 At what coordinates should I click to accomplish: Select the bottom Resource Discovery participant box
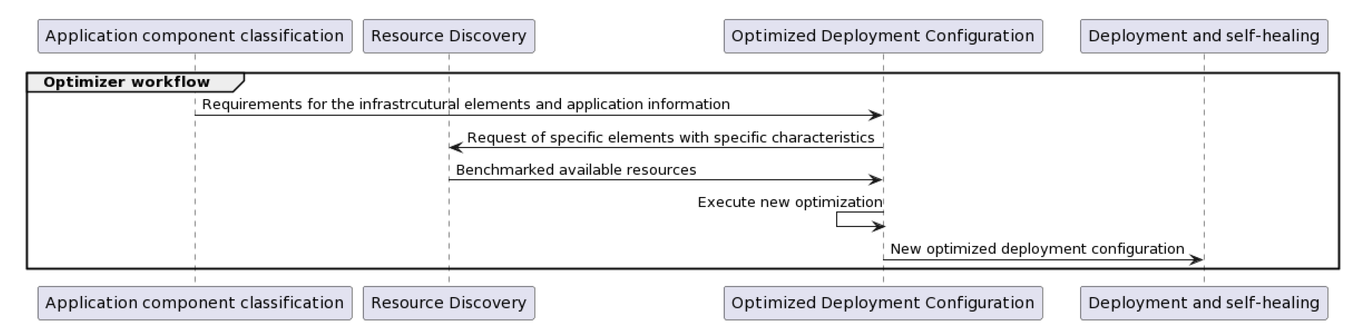(x=449, y=303)
